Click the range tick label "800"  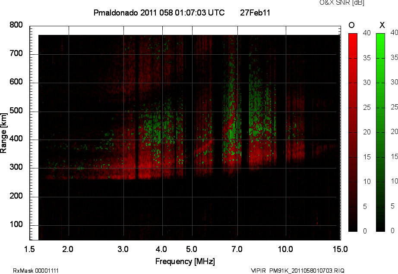(x=16, y=25)
